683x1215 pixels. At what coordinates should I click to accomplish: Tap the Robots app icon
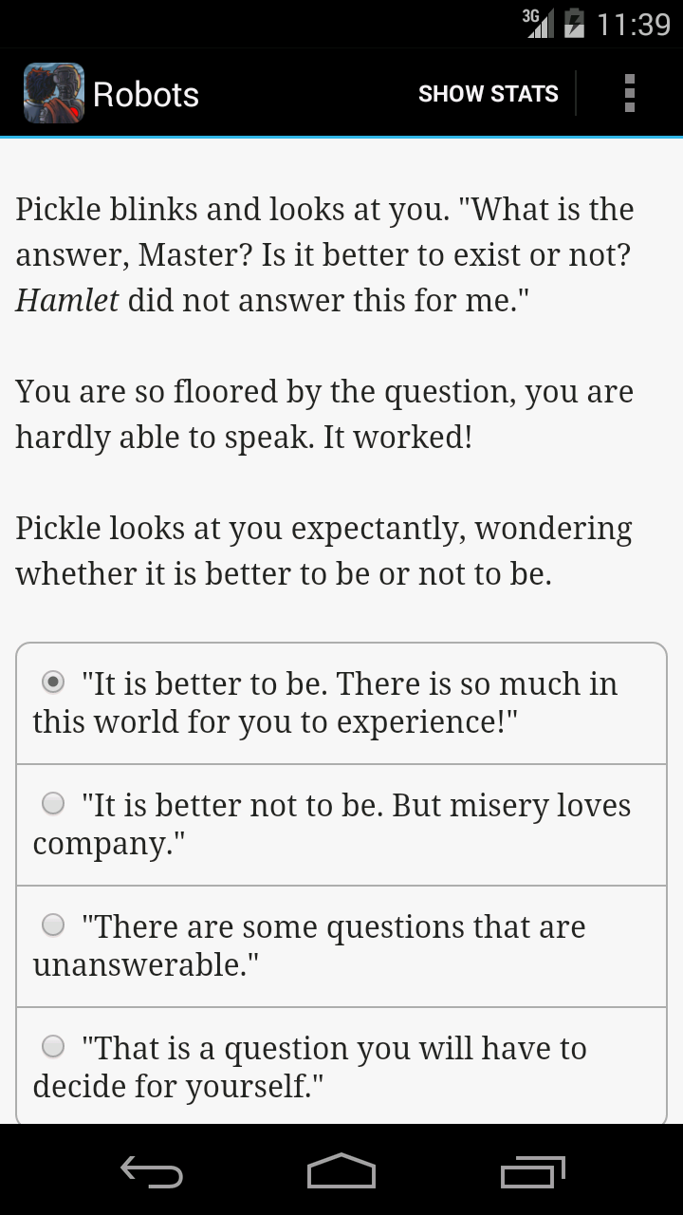[x=53, y=93]
